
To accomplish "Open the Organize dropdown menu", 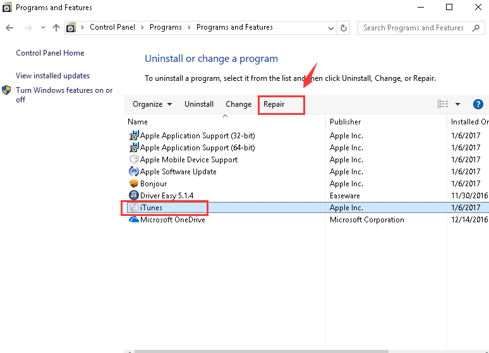I will pyautogui.click(x=152, y=104).
